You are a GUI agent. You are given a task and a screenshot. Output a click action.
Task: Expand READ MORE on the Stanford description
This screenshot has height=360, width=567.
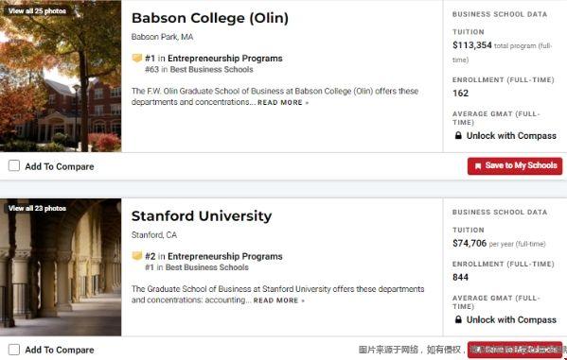point(279,300)
